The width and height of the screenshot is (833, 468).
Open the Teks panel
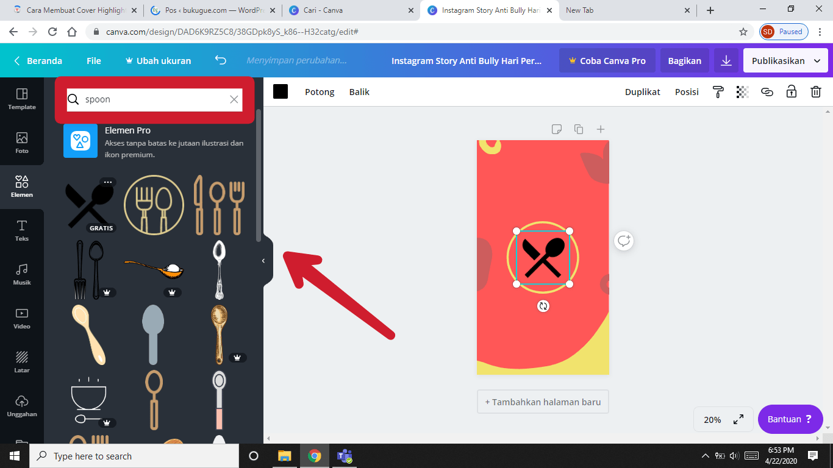coord(22,230)
